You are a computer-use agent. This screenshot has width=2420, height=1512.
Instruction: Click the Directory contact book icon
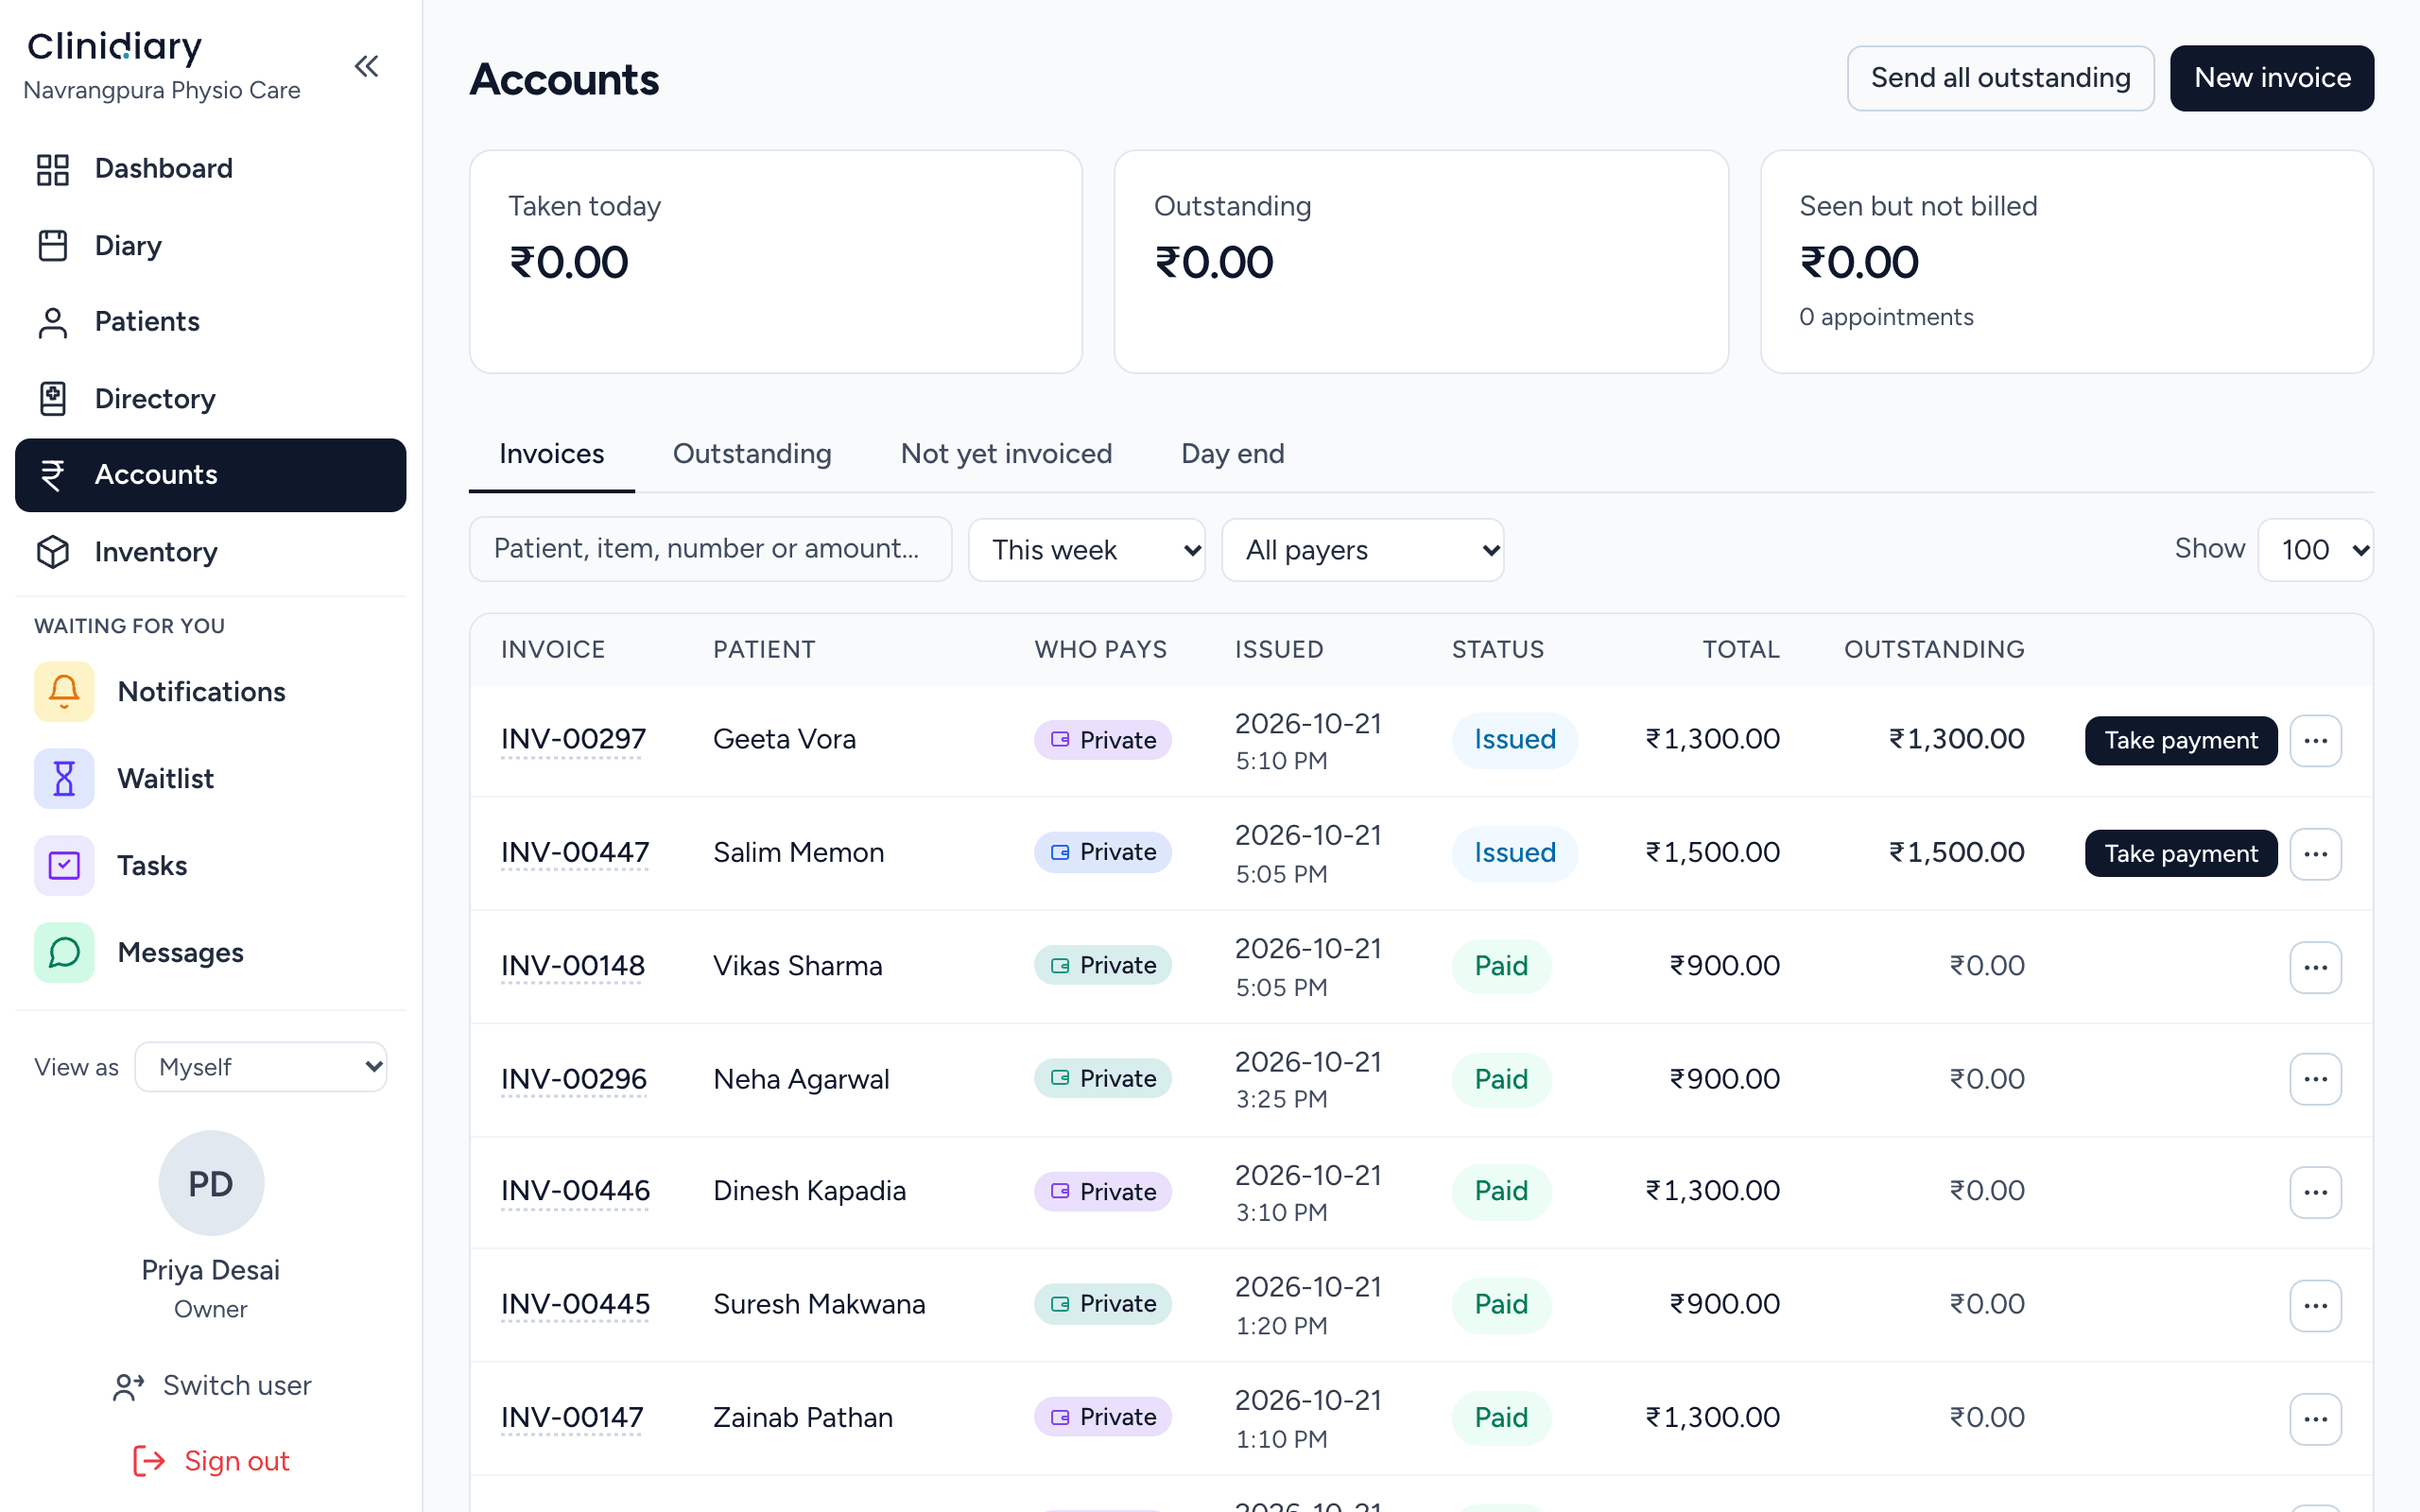tap(53, 398)
